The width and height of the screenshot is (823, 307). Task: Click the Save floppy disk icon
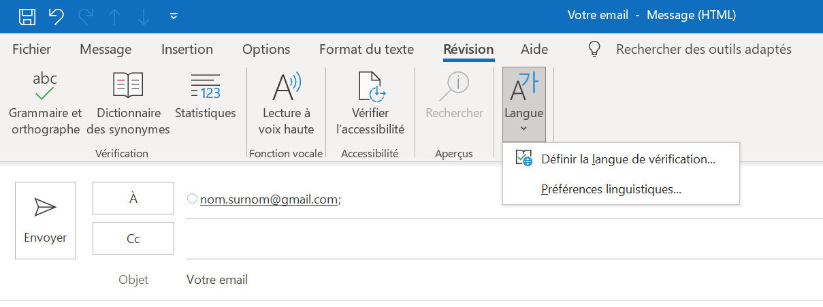(x=27, y=16)
